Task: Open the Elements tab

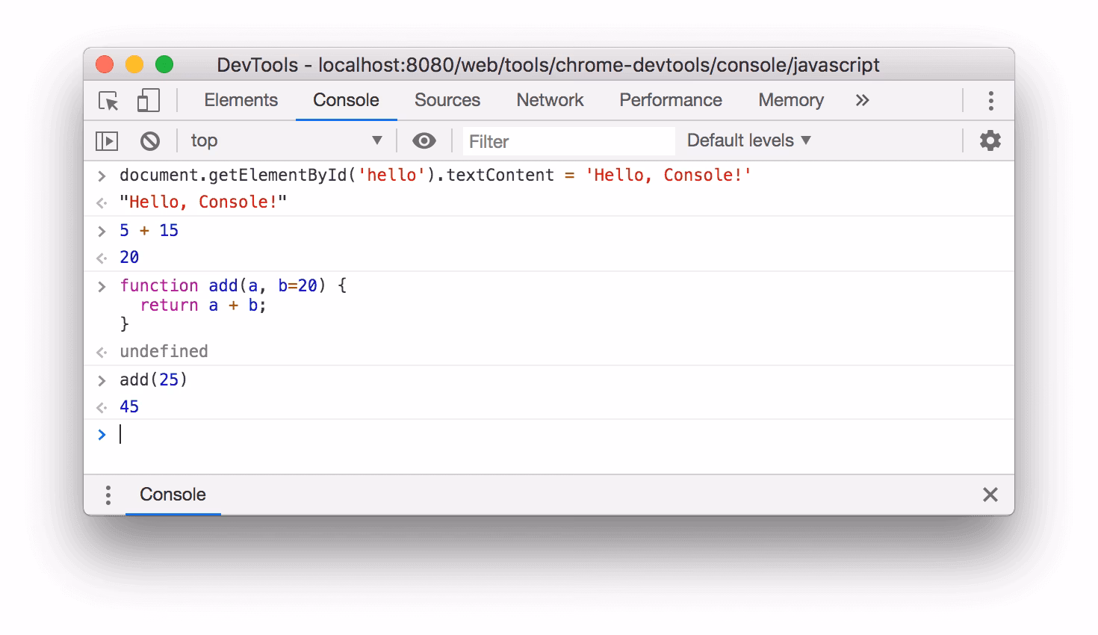Action: click(x=241, y=100)
